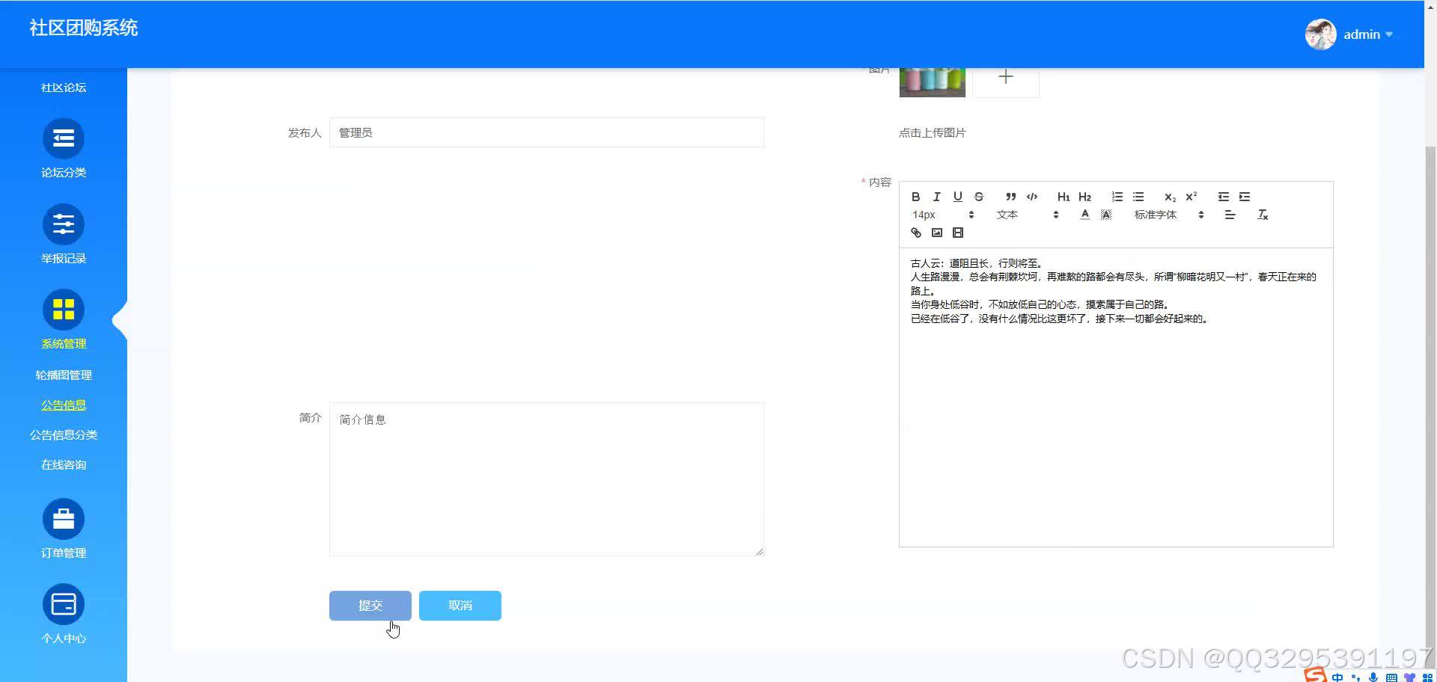
Task: Open the IME skin shirt icon
Action: tap(1409, 678)
